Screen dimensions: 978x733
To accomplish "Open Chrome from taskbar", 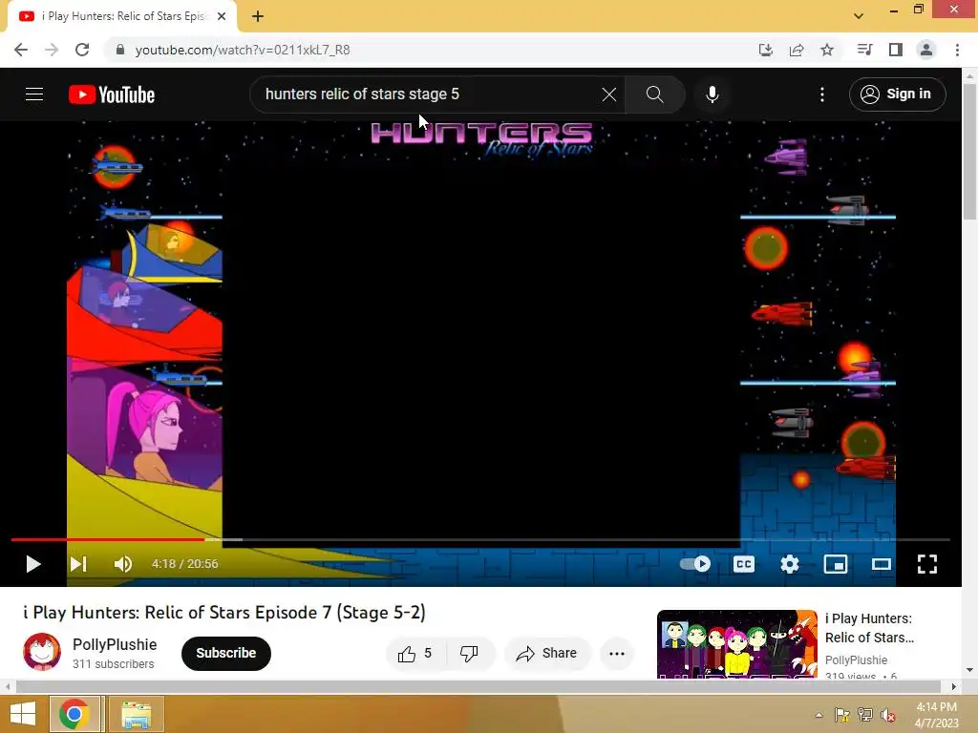I will coord(74,714).
